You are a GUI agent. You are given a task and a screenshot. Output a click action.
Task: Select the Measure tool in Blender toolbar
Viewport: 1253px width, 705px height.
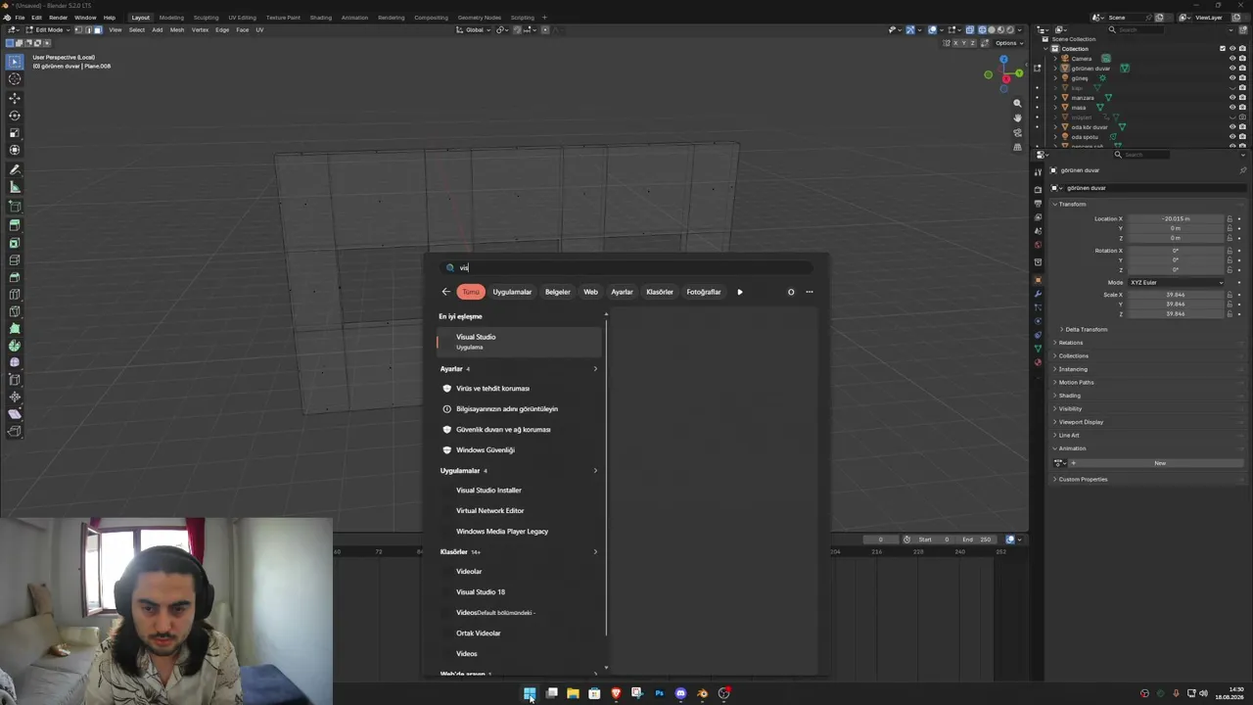click(15, 188)
